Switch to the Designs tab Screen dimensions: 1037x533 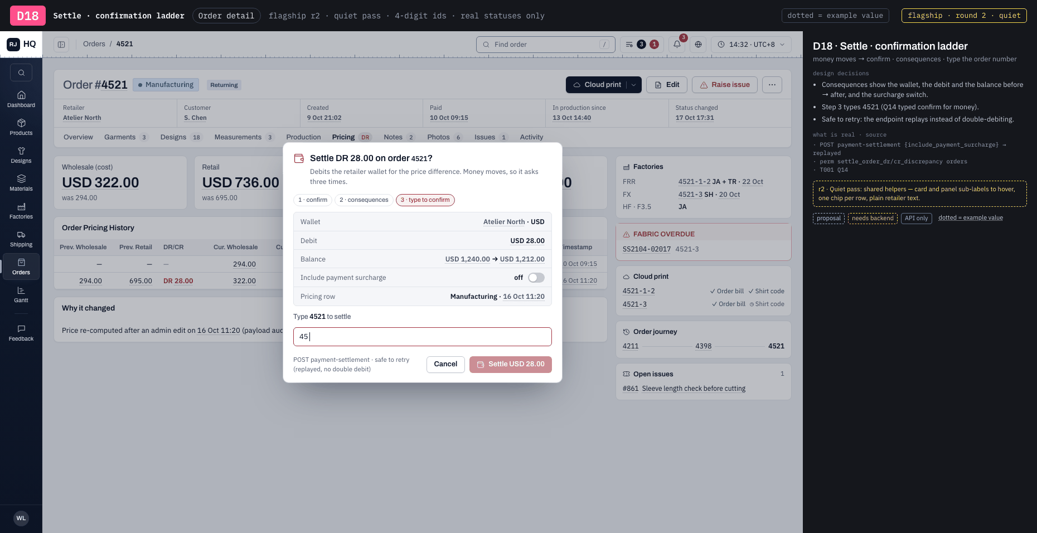(181, 137)
